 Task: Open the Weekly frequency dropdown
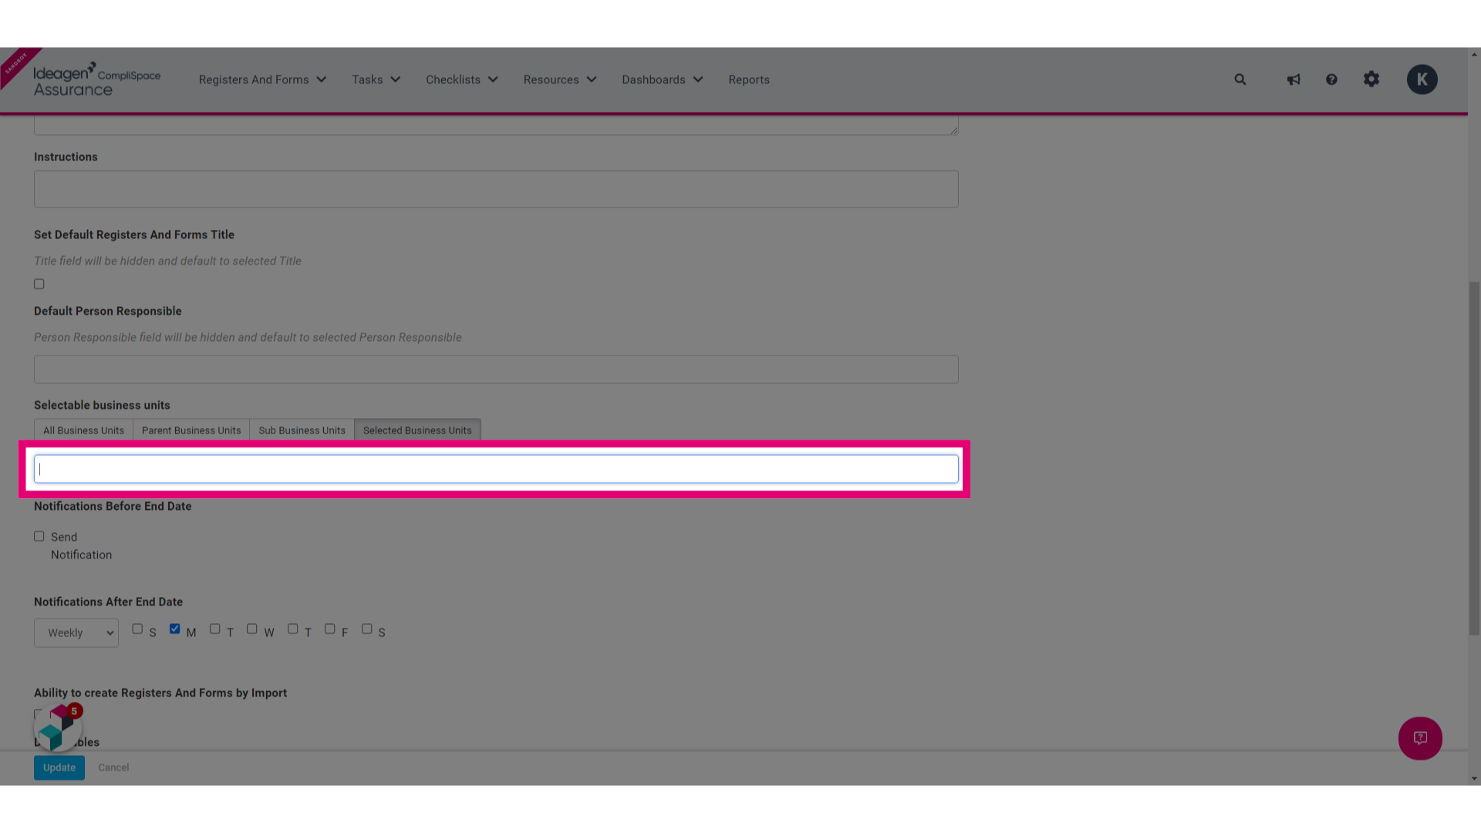pyautogui.click(x=76, y=632)
